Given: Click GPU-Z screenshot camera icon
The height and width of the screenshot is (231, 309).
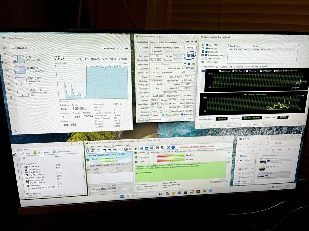Looking at the screenshot, I should tap(188, 42).
